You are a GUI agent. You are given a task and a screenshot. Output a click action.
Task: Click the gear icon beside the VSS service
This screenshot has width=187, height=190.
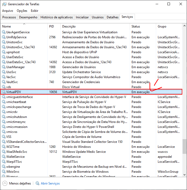click(4, 137)
